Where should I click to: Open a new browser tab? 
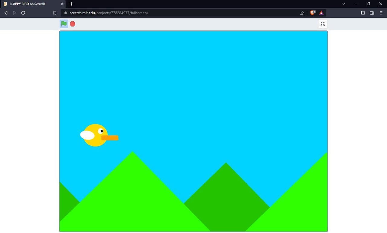(71, 4)
